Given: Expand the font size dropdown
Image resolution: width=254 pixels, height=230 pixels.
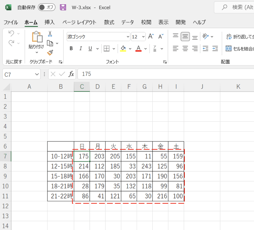Looking at the screenshot, I should click(x=143, y=37).
